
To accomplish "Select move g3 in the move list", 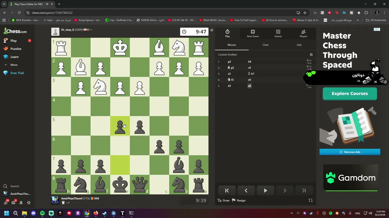I will pos(229,62).
